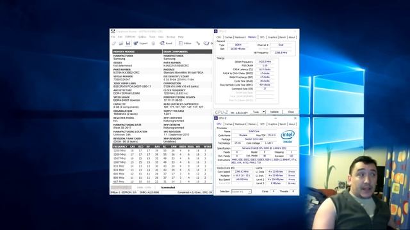Click the Read toolbar button in Thaiphoon Burner
This screenshot has height=230, width=410.
click(167, 43)
